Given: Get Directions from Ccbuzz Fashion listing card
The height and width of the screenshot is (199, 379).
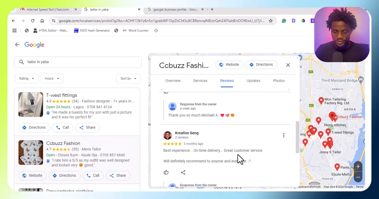Looking at the screenshot, I should point(65,175).
